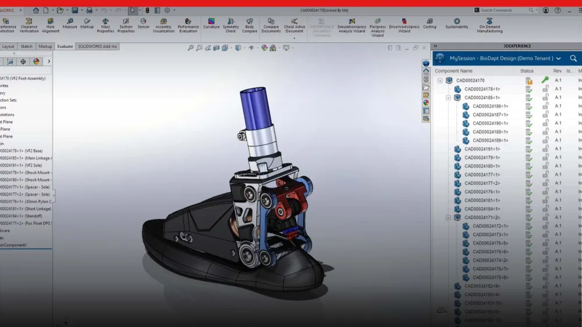Image resolution: width=582 pixels, height=327 pixels.
Task: Open Section Properties
Action: click(x=126, y=25)
